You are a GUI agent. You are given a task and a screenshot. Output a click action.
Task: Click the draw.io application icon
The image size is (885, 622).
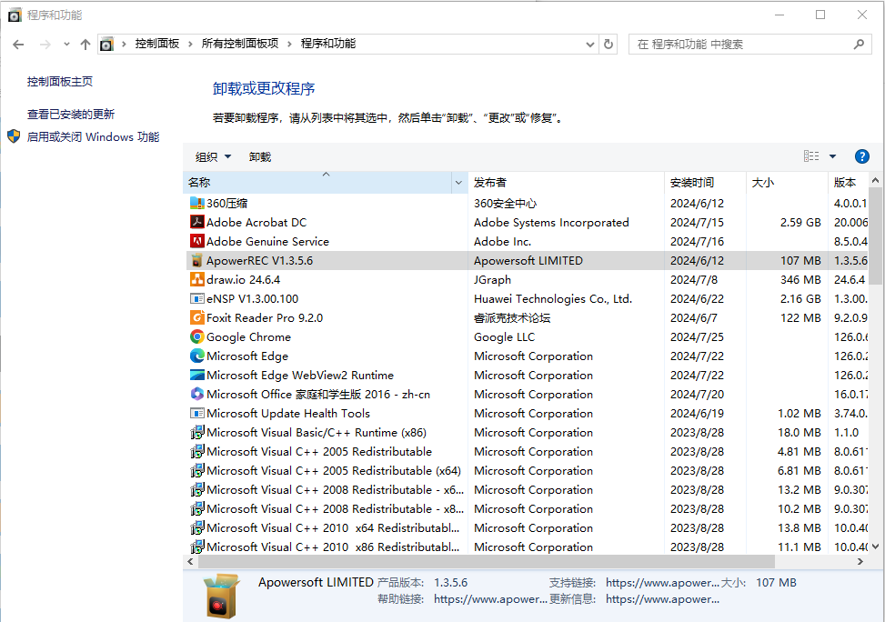196,279
